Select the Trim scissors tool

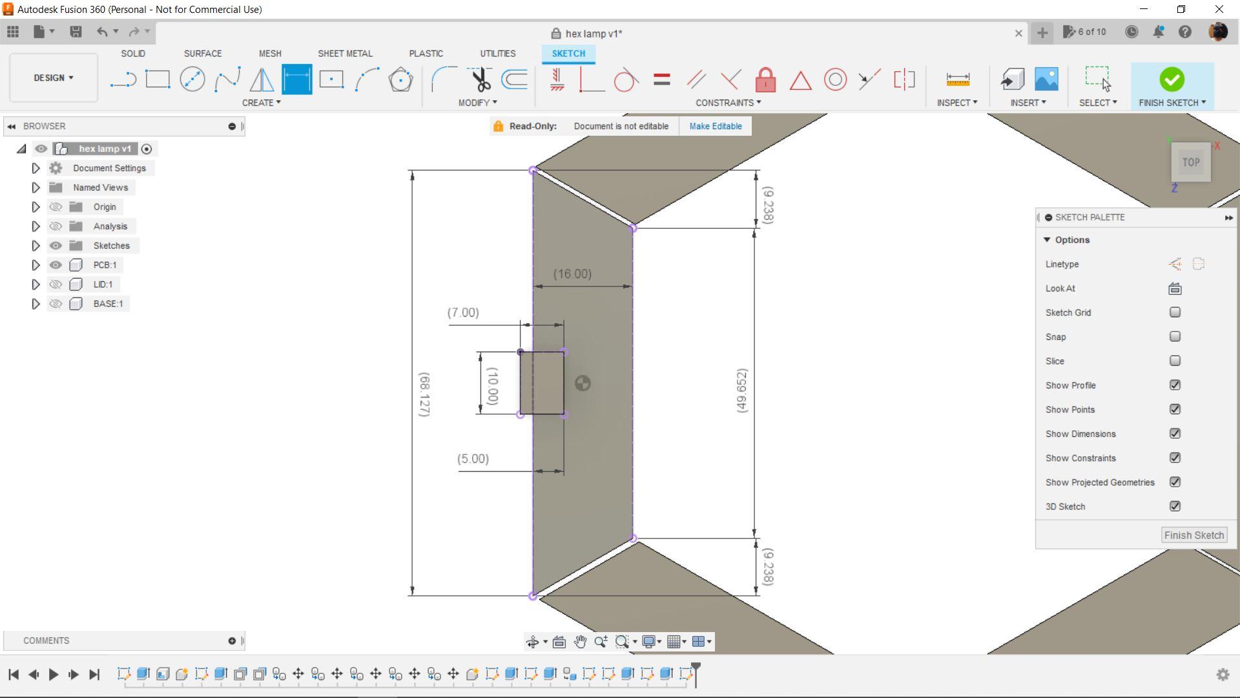(480, 79)
